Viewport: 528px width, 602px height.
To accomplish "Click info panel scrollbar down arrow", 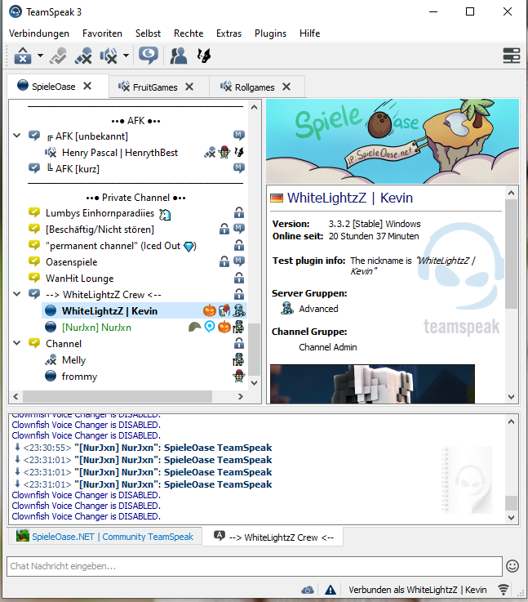I will point(511,397).
